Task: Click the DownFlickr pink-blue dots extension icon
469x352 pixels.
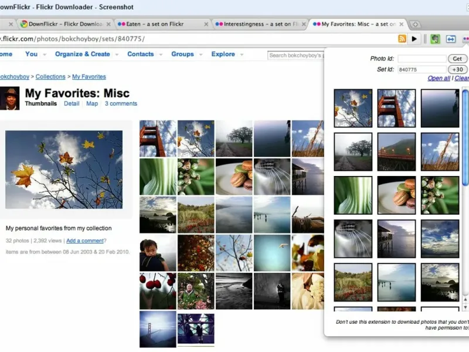Action: coord(465,39)
